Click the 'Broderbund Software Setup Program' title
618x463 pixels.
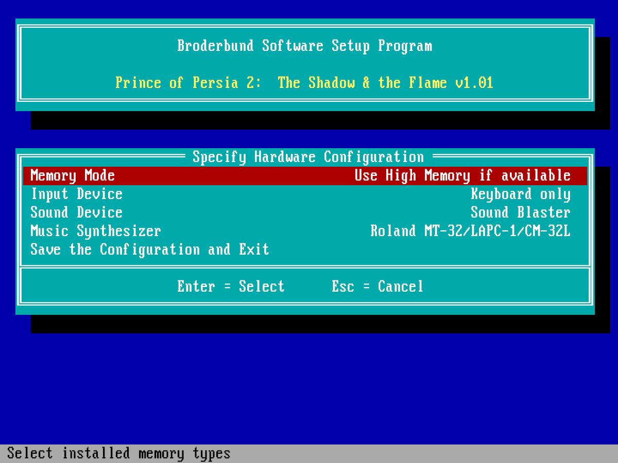point(305,46)
